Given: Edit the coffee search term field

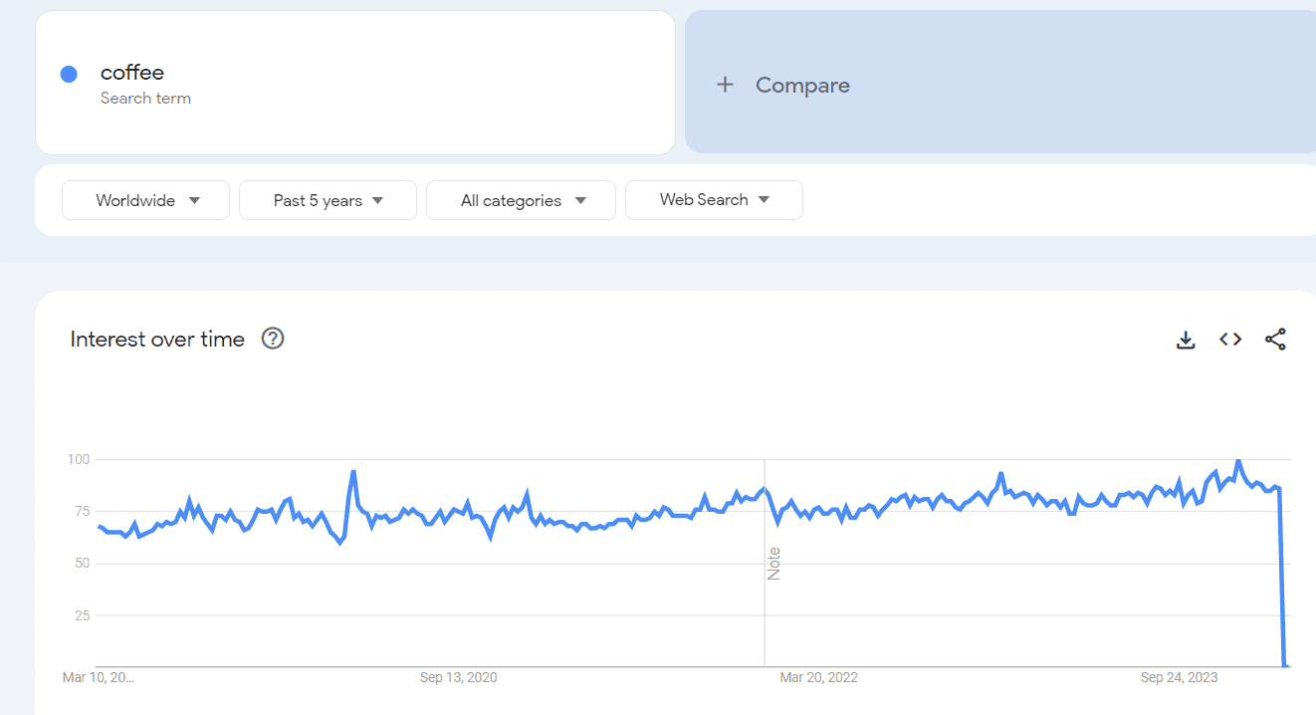Looking at the screenshot, I should 132,73.
